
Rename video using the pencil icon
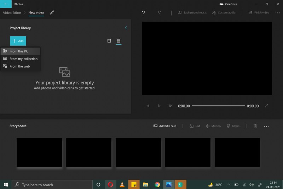52,12
